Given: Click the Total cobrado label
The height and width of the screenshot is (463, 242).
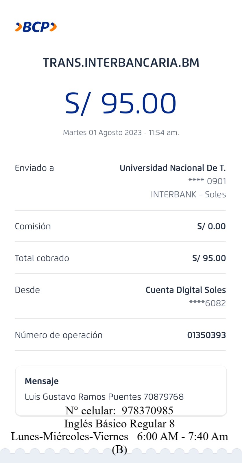Looking at the screenshot, I should point(42,258).
